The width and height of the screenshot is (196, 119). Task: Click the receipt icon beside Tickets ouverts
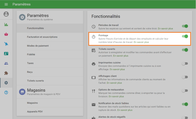pyautogui.click(x=94, y=50)
